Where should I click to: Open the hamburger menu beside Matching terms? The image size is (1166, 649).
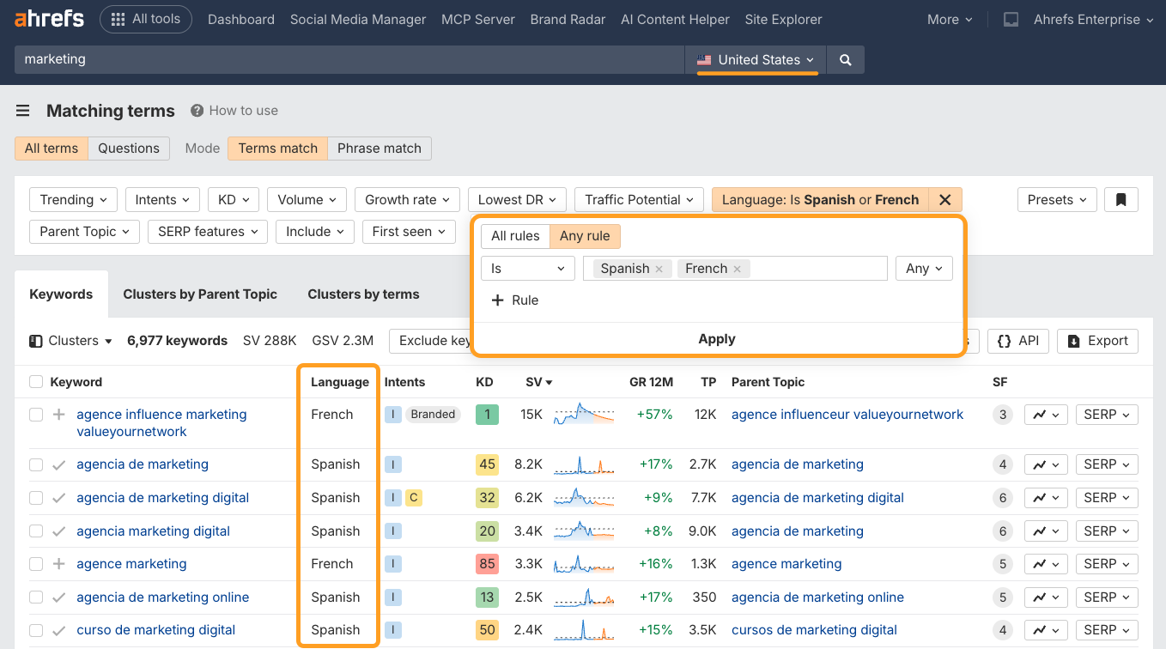pyautogui.click(x=22, y=110)
